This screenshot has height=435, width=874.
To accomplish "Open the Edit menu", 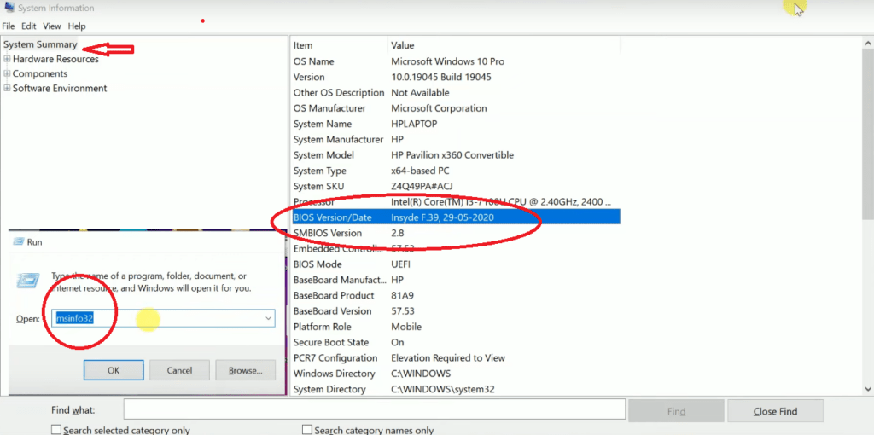I will point(28,26).
